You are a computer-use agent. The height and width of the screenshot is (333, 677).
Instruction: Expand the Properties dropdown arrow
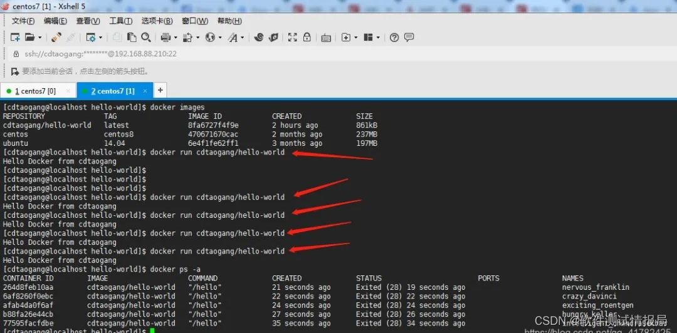(x=100, y=38)
